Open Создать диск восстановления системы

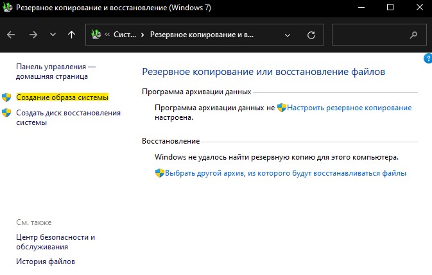[68, 118]
